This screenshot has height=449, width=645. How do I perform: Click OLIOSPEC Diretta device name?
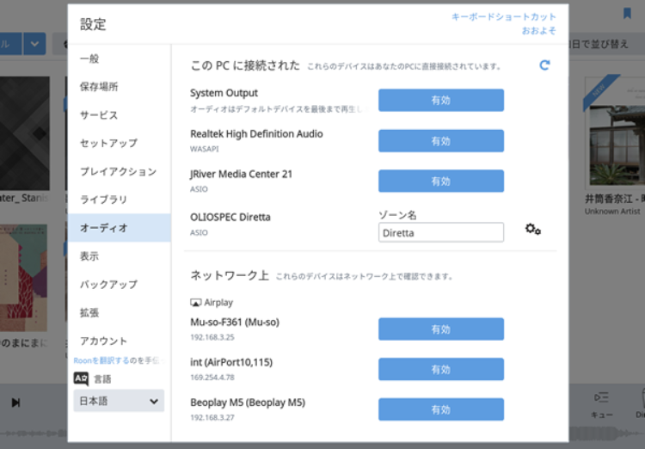click(x=230, y=217)
